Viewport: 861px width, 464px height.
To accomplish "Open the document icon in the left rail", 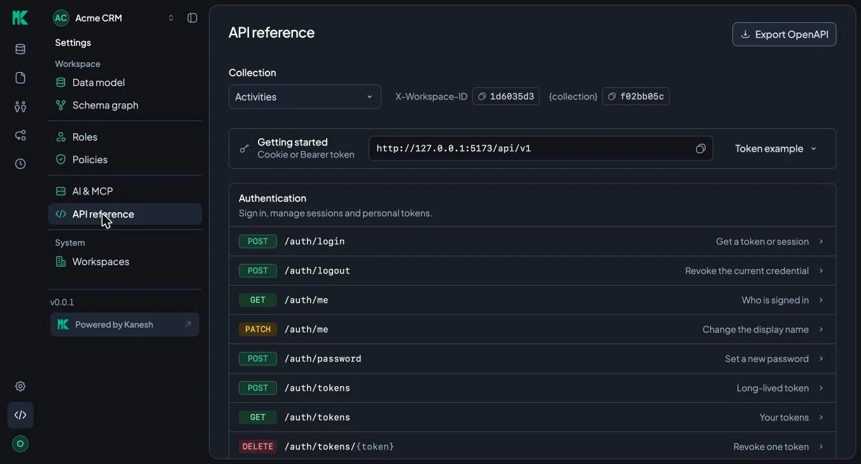I will (x=20, y=78).
